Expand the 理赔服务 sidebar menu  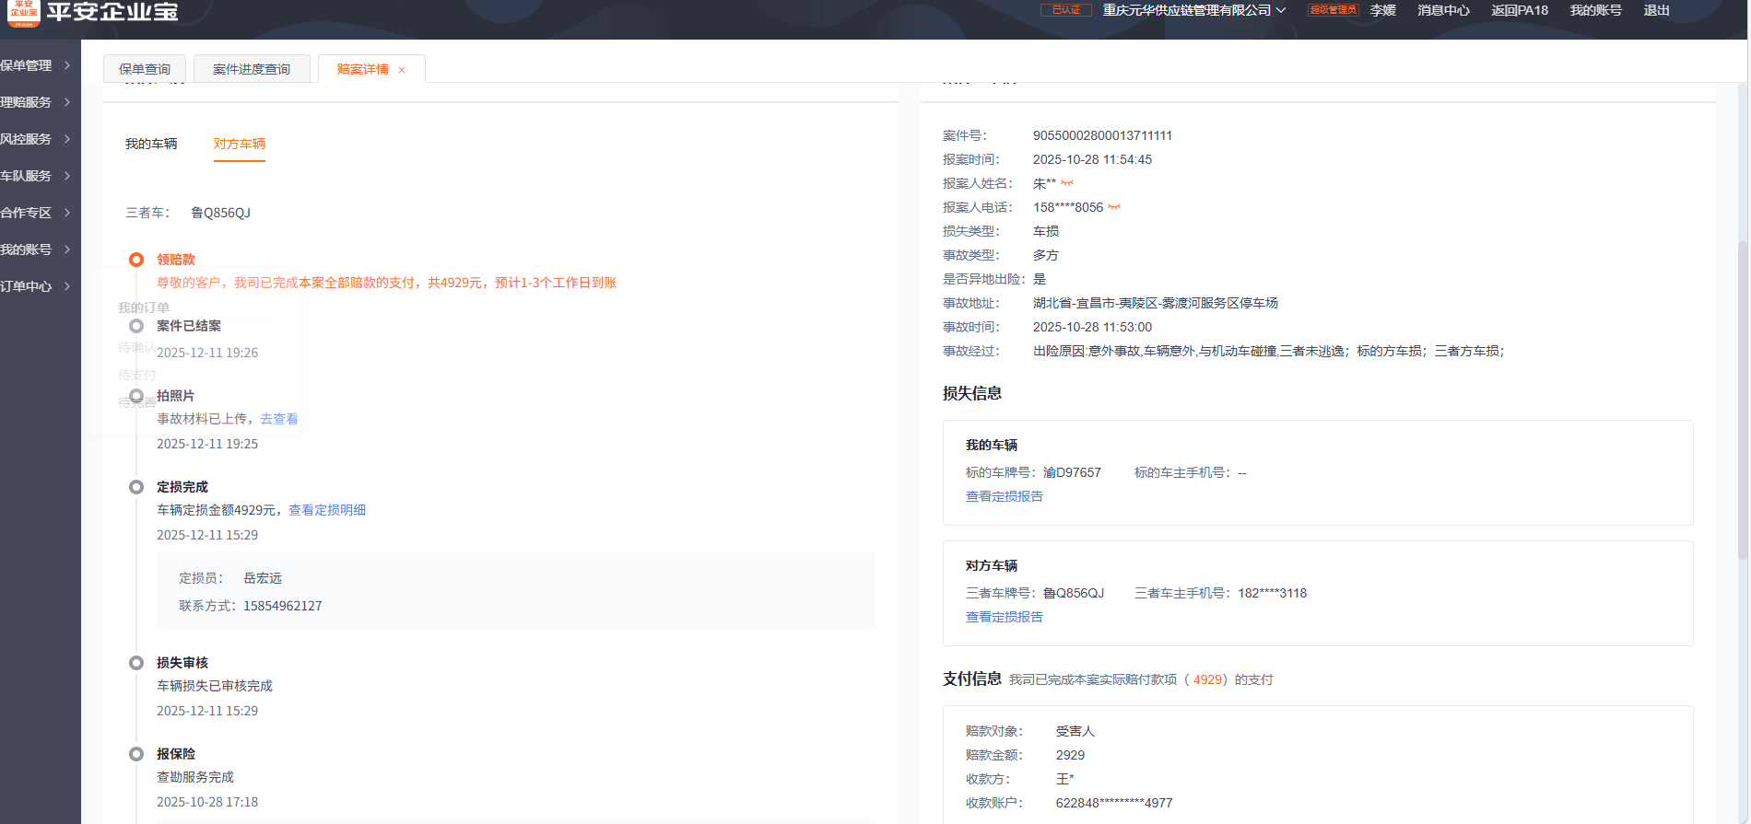37,102
